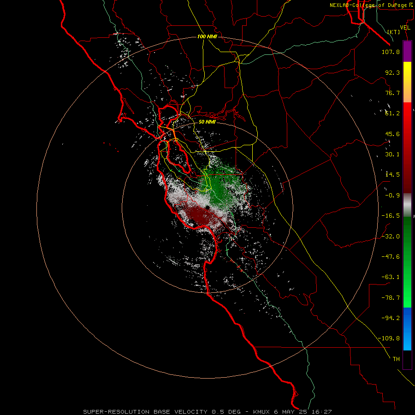Pick the blue segment of the color bar

[x=407, y=329]
